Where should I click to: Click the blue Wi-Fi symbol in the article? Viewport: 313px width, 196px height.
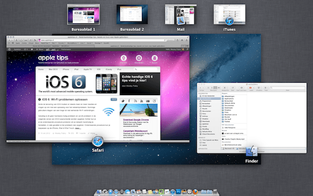(109, 112)
